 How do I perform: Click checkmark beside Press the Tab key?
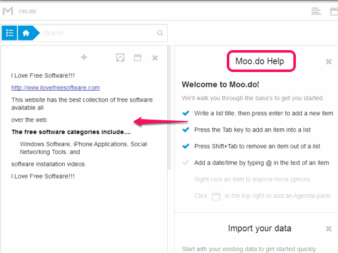pos(185,130)
